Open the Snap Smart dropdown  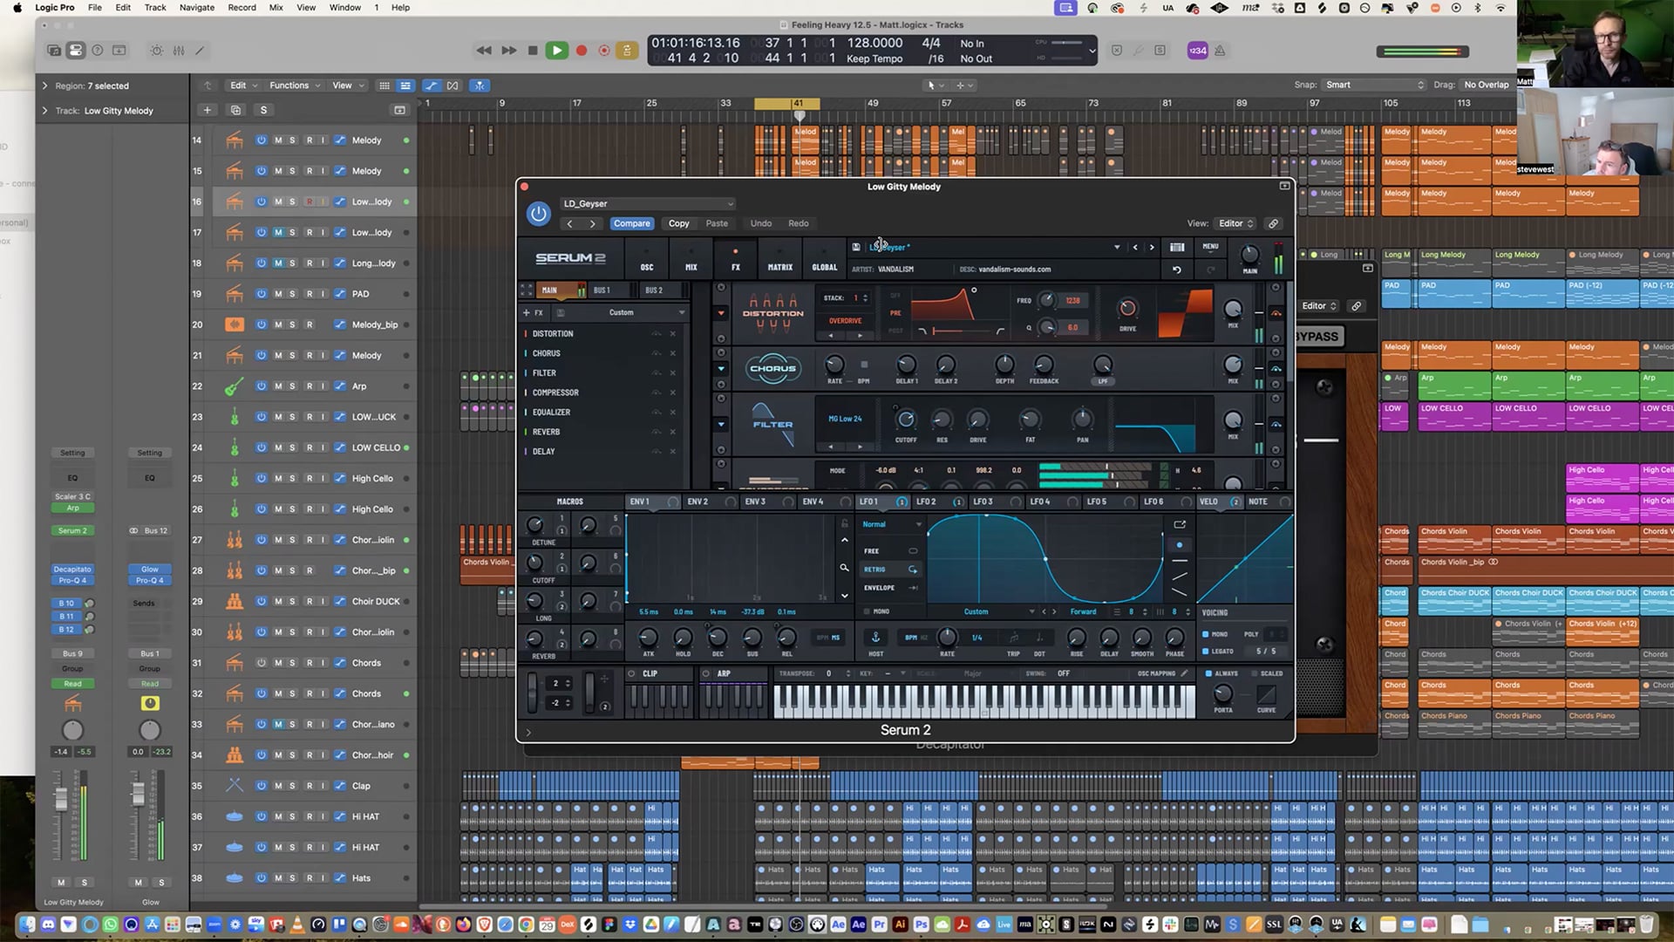coord(1375,85)
